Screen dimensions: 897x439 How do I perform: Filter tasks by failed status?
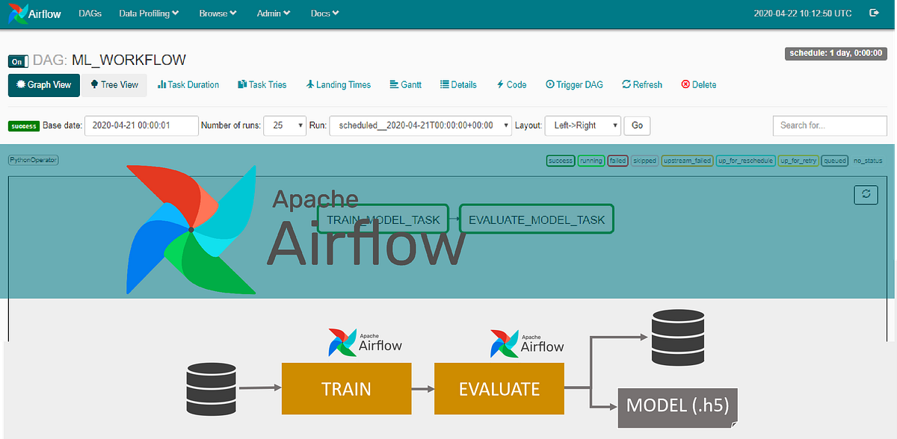tap(617, 161)
